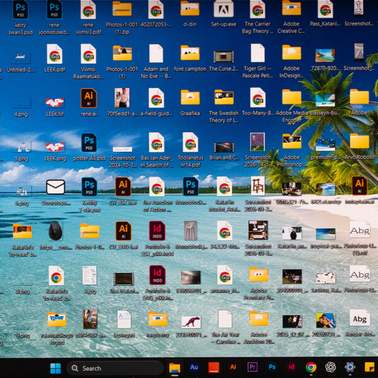Screen dimensions: 378x378
Task: Open the Graafika folder
Action: coord(190,98)
